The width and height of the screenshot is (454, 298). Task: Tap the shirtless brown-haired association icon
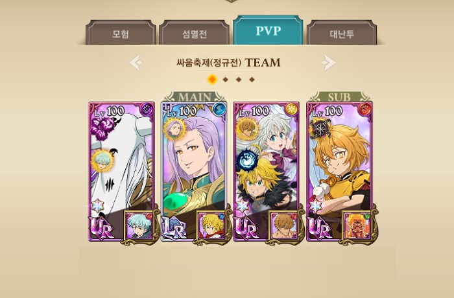[x=284, y=226]
